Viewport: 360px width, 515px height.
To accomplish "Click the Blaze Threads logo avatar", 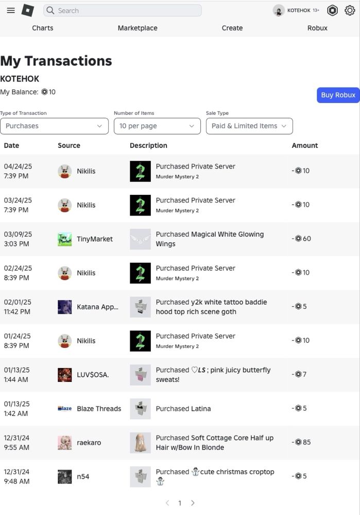I will point(65,409).
